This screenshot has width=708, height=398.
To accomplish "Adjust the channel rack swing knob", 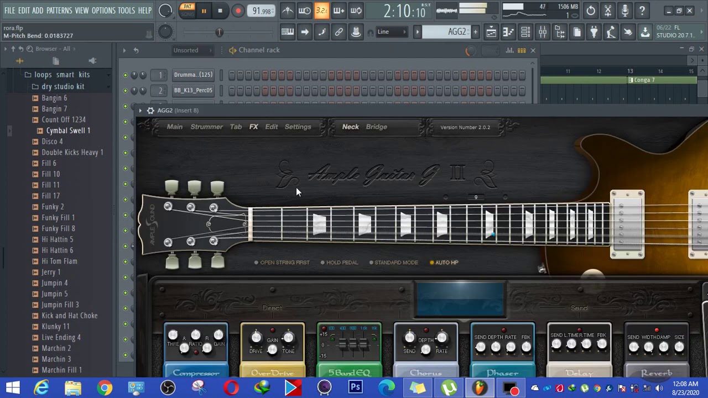I will [470, 51].
